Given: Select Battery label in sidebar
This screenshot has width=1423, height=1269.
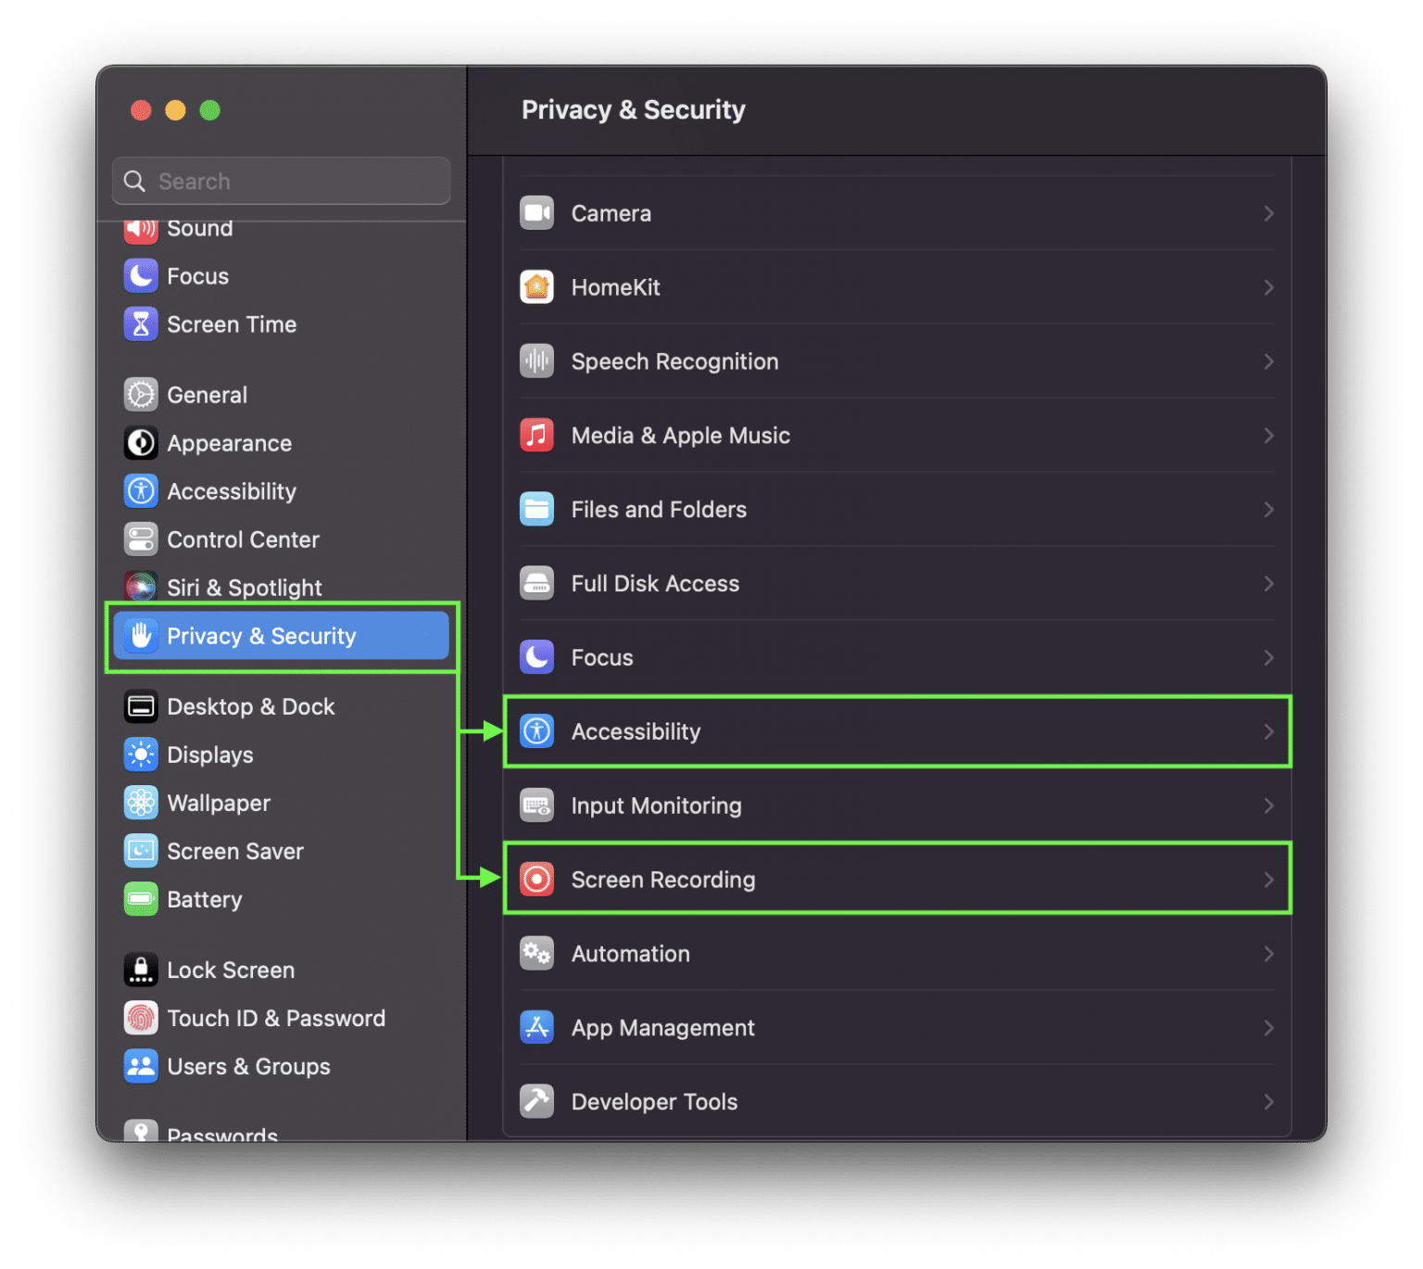Looking at the screenshot, I should (205, 899).
